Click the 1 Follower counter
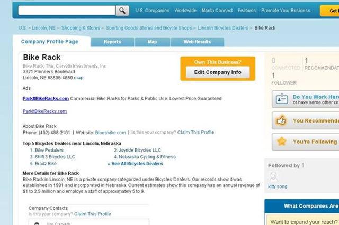This screenshot has width=339, height=225. tap(284, 79)
